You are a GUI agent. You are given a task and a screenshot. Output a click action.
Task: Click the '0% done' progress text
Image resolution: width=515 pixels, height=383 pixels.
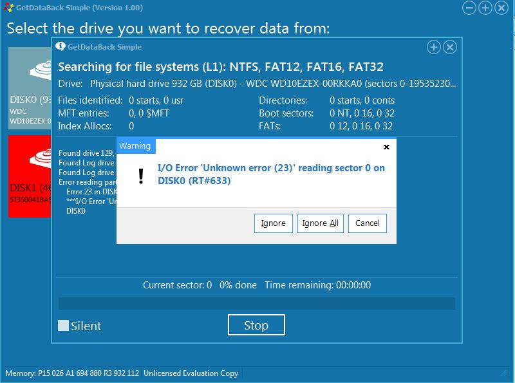tap(238, 285)
